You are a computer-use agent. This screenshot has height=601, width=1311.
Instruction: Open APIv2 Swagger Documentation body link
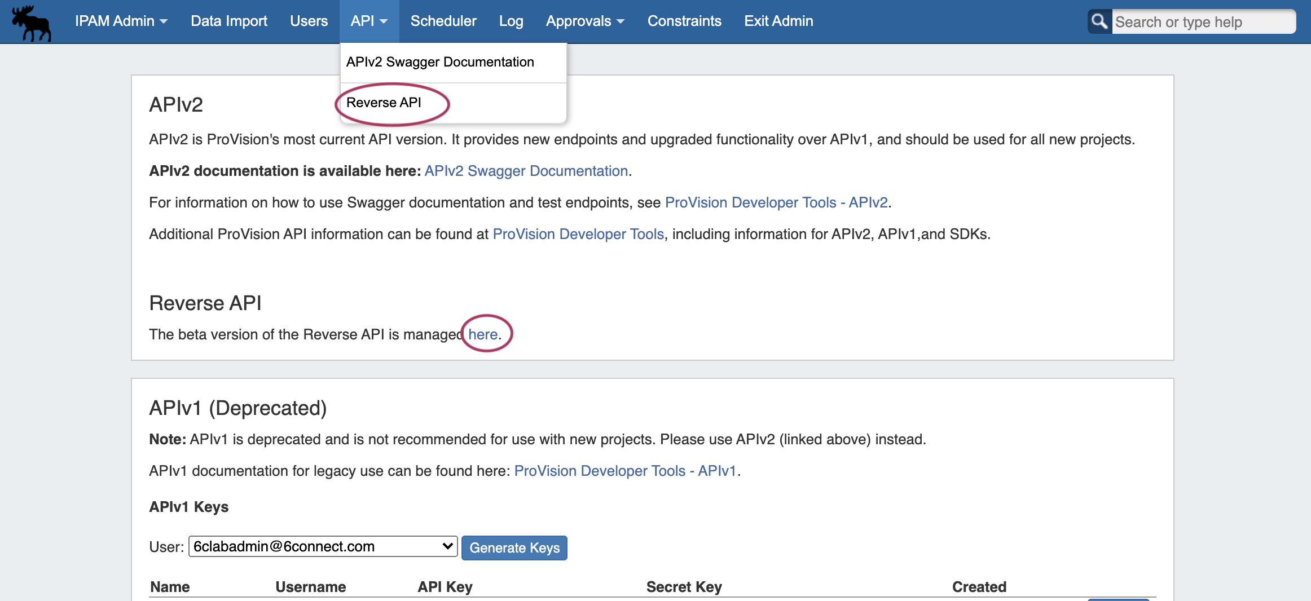pos(526,171)
